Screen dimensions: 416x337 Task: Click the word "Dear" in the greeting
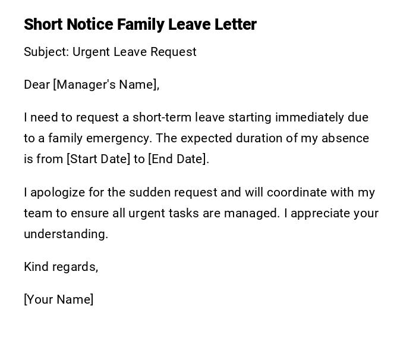(x=36, y=85)
